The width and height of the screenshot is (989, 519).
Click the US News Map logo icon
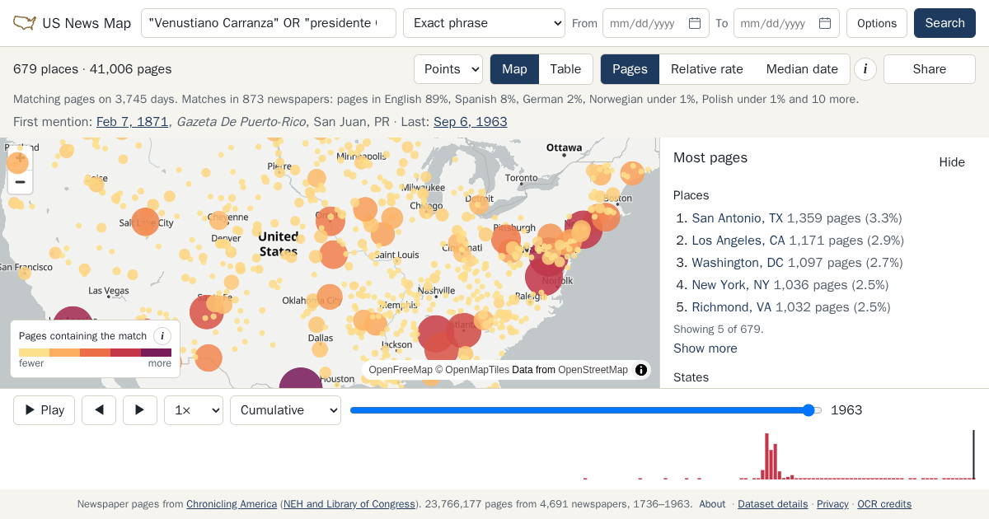point(25,23)
